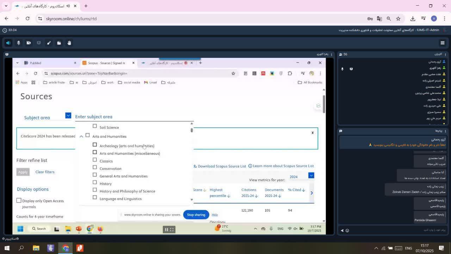Click the Google Translate icon in address bar
This screenshot has width=451, height=254.
(379, 19)
